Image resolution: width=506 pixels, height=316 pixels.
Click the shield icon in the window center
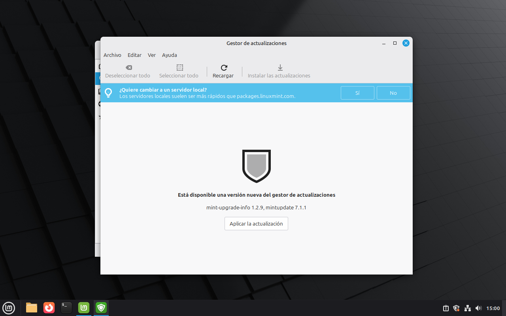[x=256, y=166]
